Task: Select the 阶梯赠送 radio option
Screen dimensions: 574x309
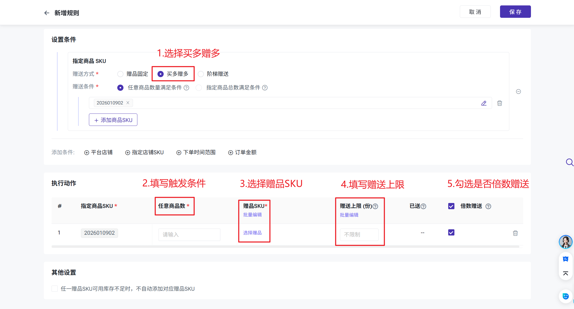Action: [201, 74]
